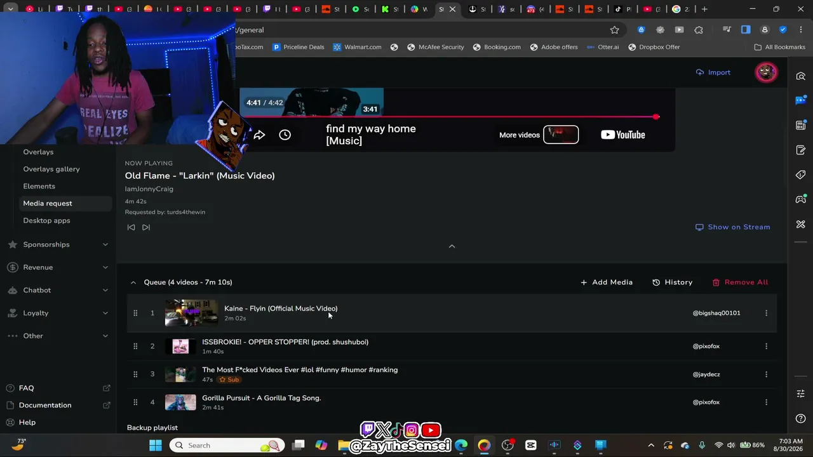The image size is (813, 457).
Task: Grab drag handle for Gorilla Pursuit row
Action: click(135, 402)
